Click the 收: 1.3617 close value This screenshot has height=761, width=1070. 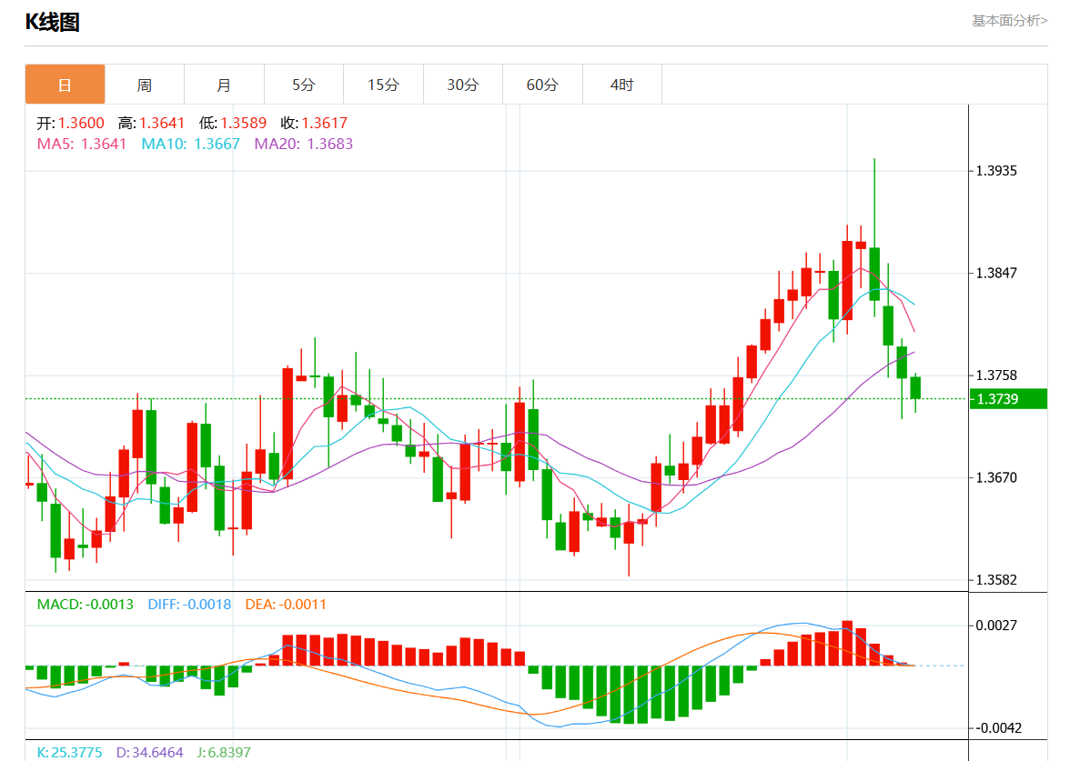tap(314, 123)
